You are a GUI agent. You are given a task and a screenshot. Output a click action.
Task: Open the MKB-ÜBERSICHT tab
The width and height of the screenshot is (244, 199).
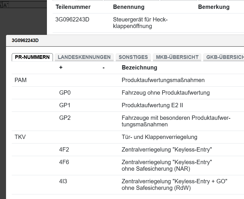pyautogui.click(x=177, y=57)
